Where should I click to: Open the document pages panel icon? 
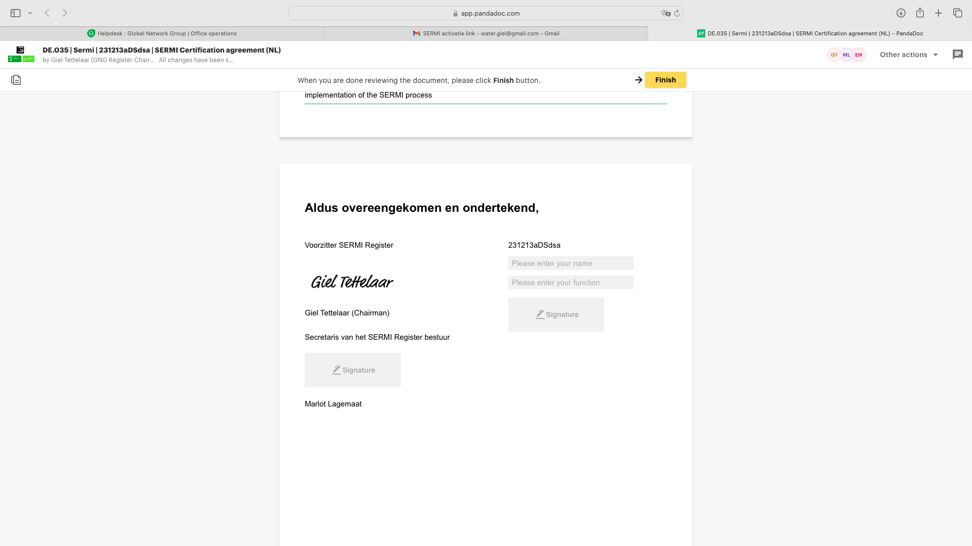(x=16, y=80)
